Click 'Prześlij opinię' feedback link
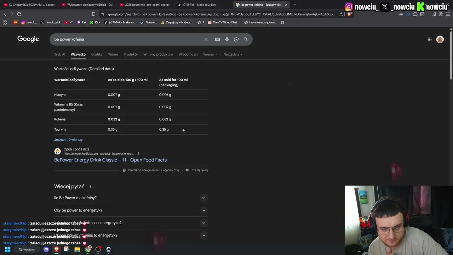This screenshot has height=255, width=453. pyautogui.click(x=199, y=170)
